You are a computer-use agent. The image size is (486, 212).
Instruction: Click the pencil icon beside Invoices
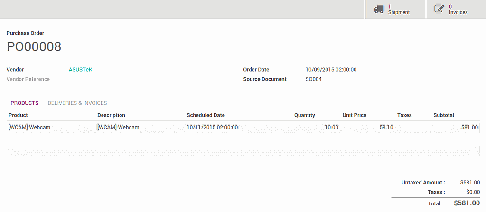click(439, 9)
